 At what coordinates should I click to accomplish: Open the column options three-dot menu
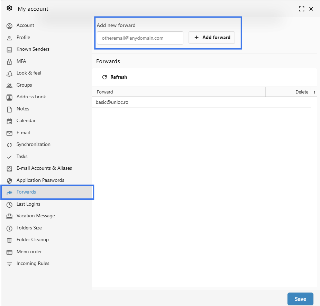[x=314, y=92]
